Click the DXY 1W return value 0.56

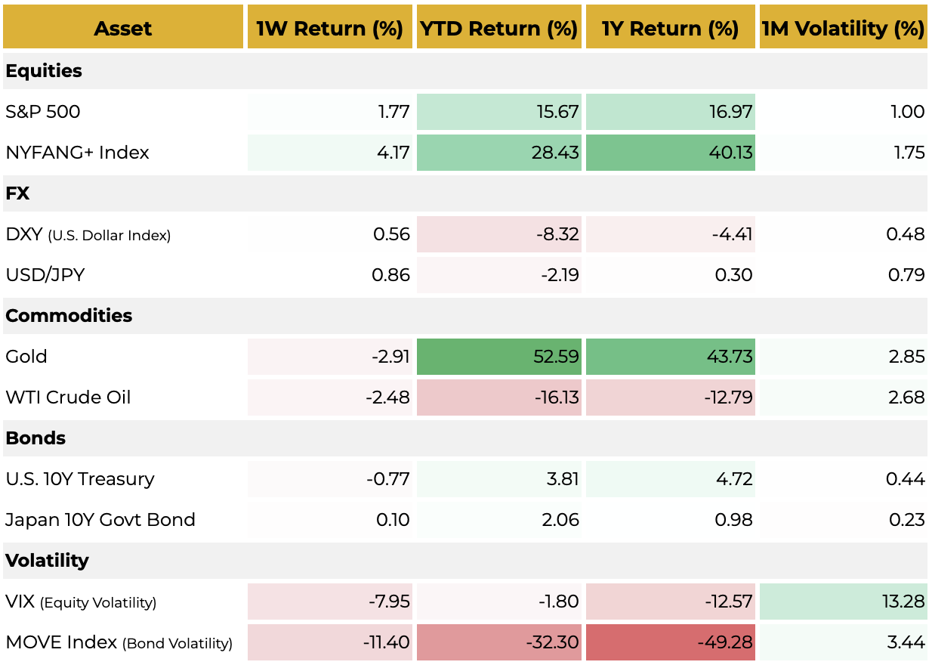point(330,234)
